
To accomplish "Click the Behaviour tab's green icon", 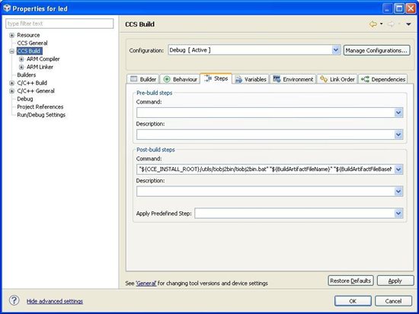I will point(167,79).
